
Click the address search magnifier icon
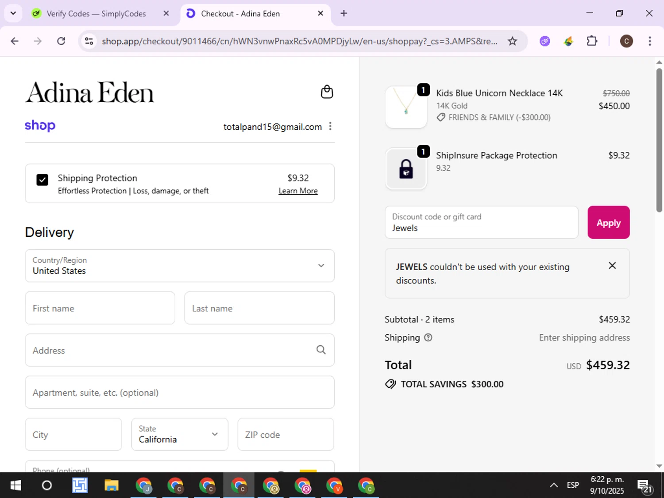[x=321, y=350]
